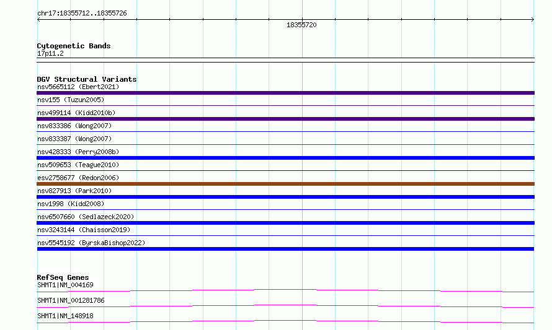Click the red line under nsv833387
This screenshot has height=330, width=552.
coord(285,144)
